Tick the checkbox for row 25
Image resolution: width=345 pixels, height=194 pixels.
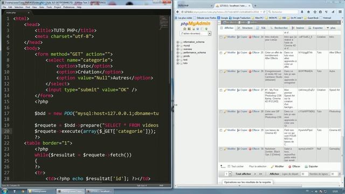click(221, 53)
